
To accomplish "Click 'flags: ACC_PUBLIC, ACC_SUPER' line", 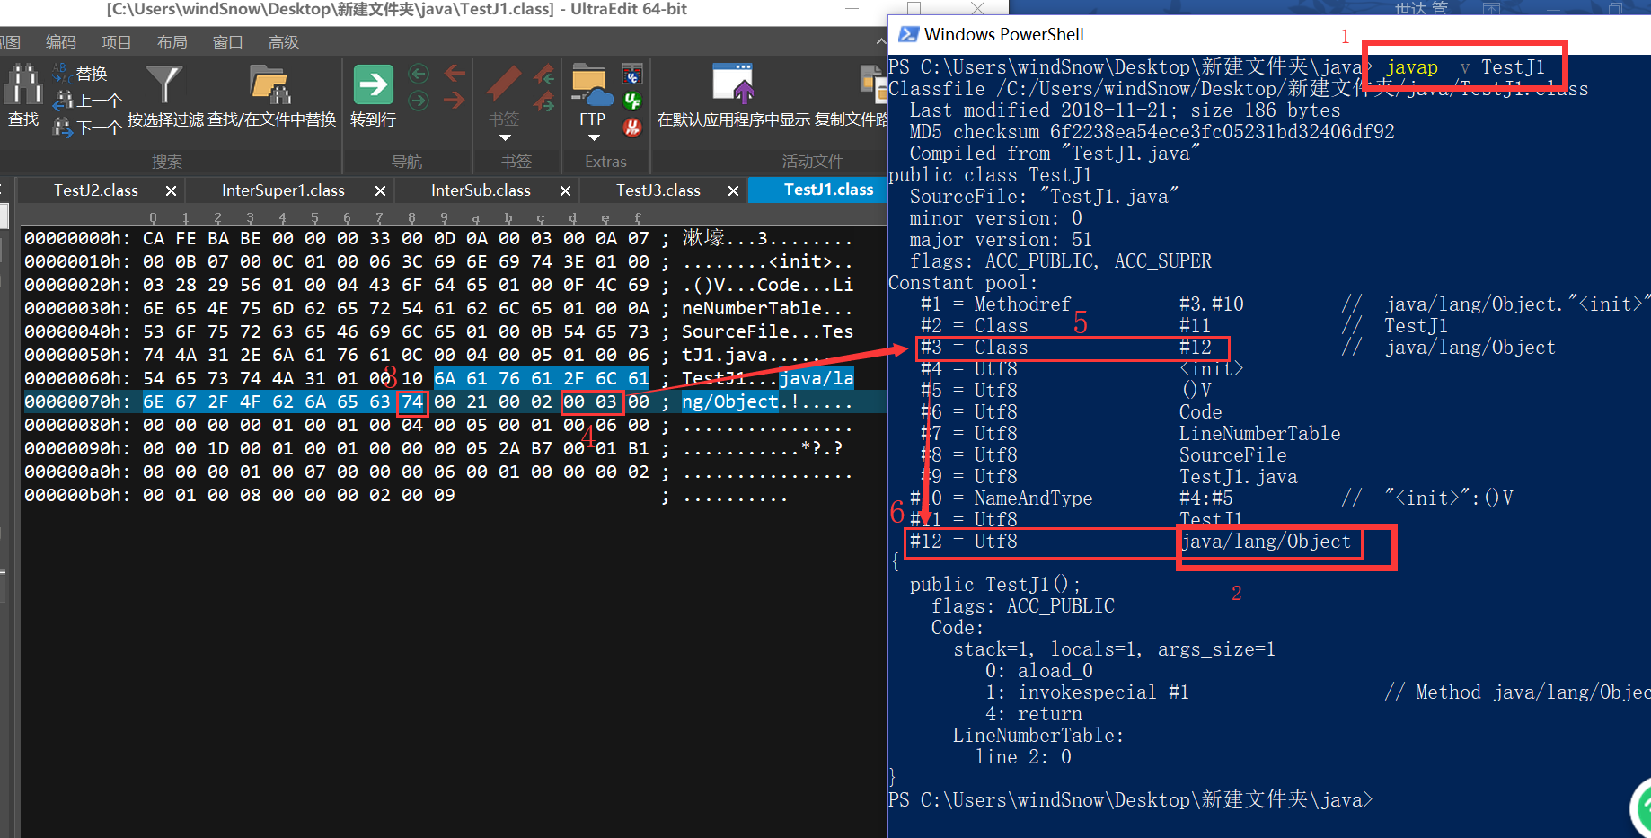I will pos(1060,261).
